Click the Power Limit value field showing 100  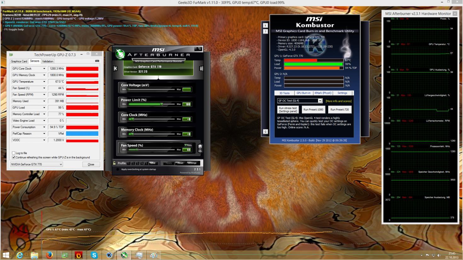click(x=187, y=104)
